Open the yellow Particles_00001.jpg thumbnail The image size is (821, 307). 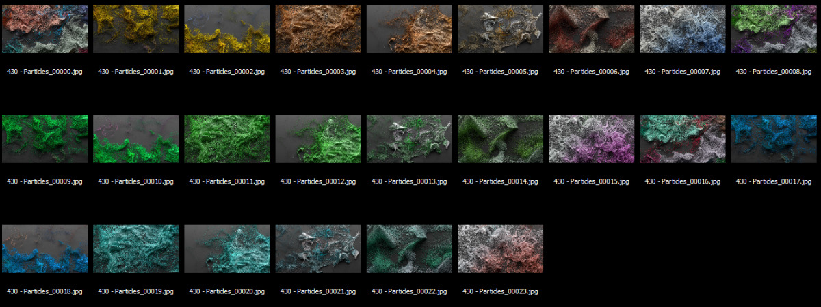pyautogui.click(x=135, y=29)
